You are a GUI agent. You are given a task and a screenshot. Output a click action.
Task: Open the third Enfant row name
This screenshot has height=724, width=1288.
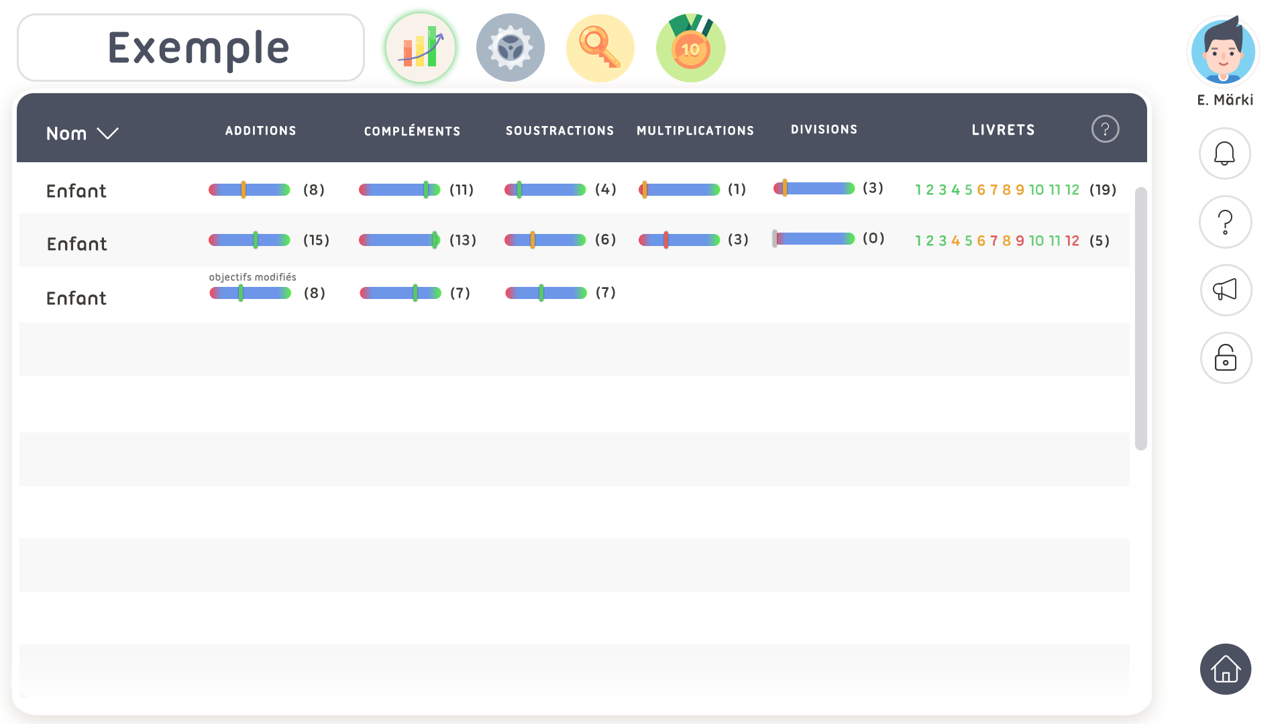[x=76, y=298]
